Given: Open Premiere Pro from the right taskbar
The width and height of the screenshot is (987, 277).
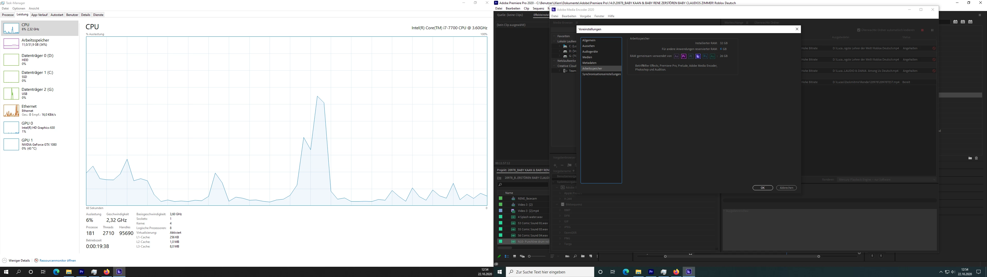Looking at the screenshot, I should pyautogui.click(x=651, y=272).
